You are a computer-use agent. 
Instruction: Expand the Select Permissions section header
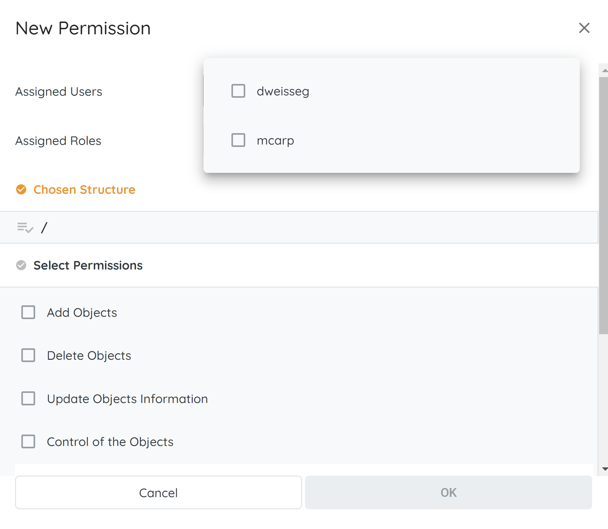[88, 265]
